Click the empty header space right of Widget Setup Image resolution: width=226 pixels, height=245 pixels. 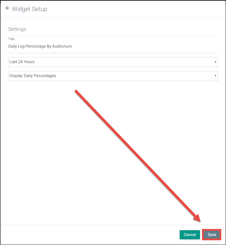[138, 9]
